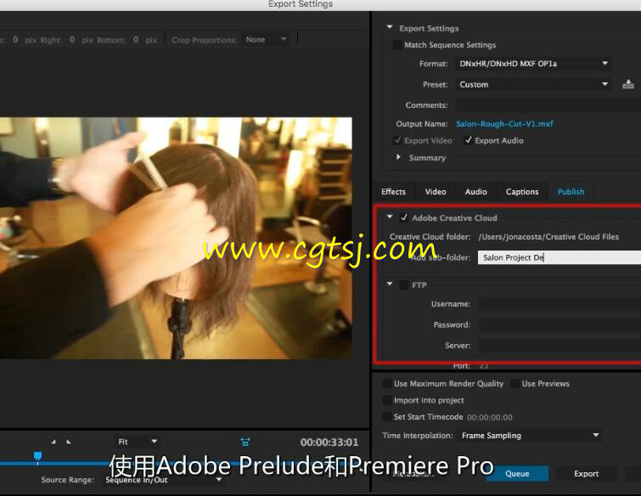
Task: Uncheck the Export Audio checkbox
Action: coord(468,140)
